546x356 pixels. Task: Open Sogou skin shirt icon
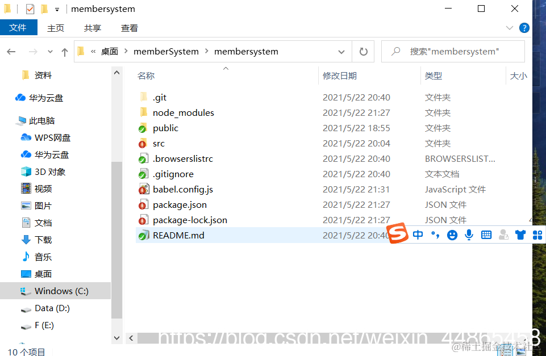pyautogui.click(x=520, y=235)
